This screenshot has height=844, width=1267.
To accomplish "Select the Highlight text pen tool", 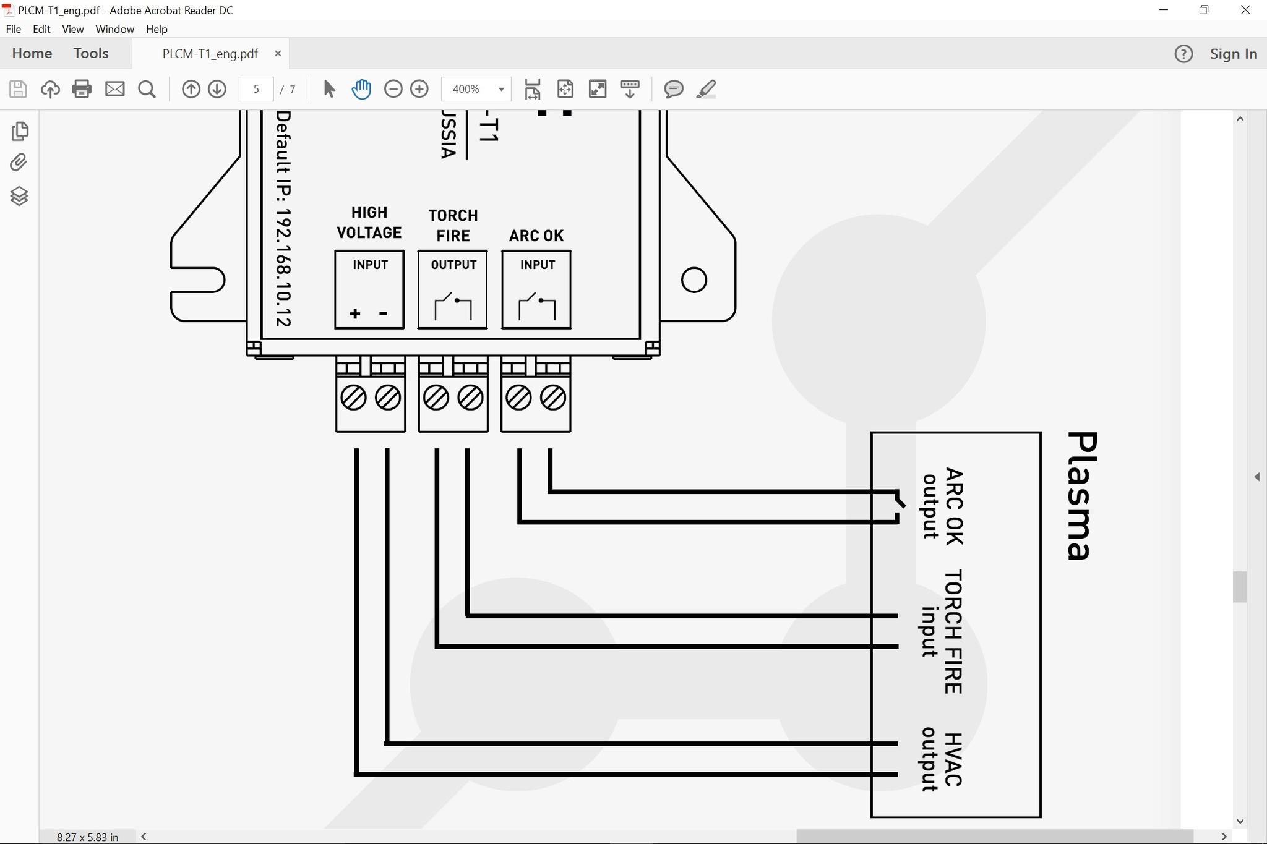I will click(706, 89).
